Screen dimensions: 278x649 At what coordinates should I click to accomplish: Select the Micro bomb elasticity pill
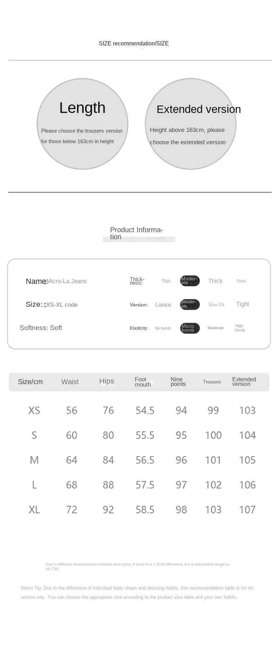tap(190, 328)
